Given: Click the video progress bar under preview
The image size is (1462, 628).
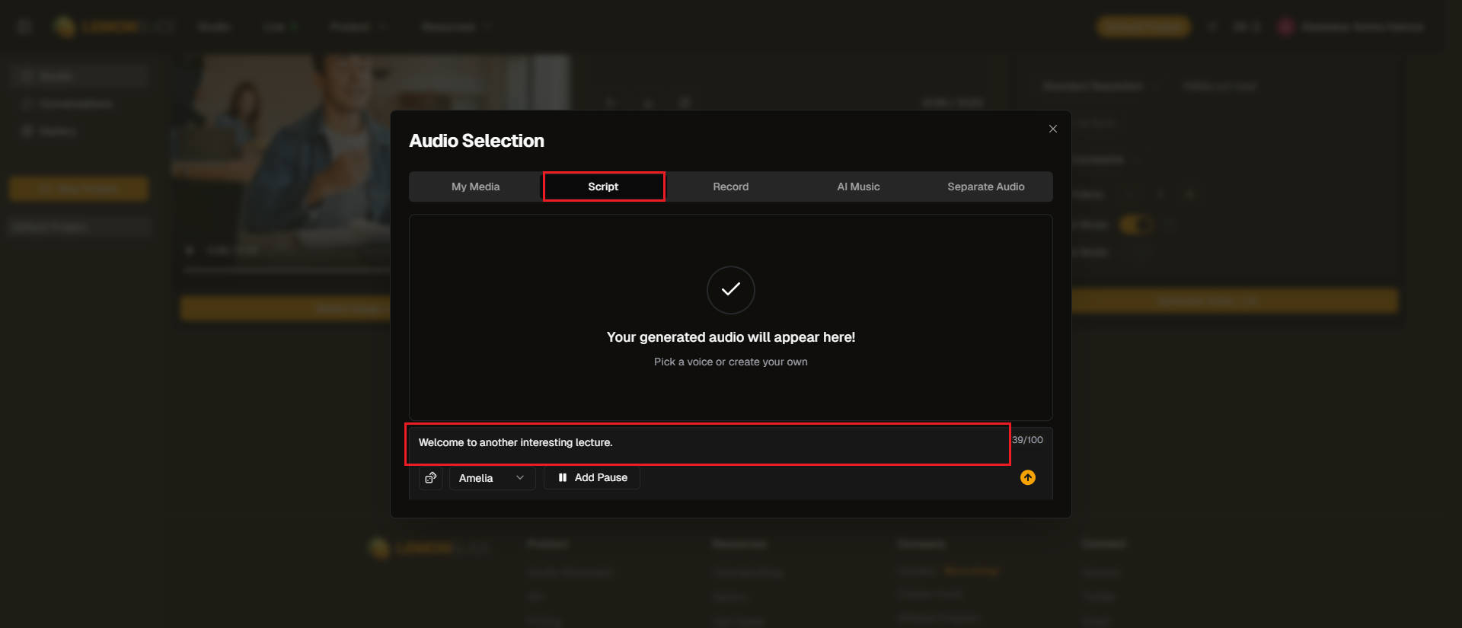Looking at the screenshot, I should point(286,269).
